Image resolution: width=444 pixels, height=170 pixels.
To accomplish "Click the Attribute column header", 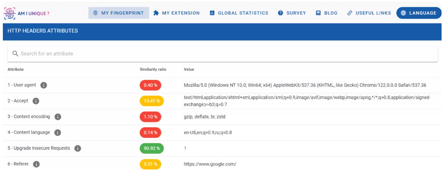I will [15, 69].
